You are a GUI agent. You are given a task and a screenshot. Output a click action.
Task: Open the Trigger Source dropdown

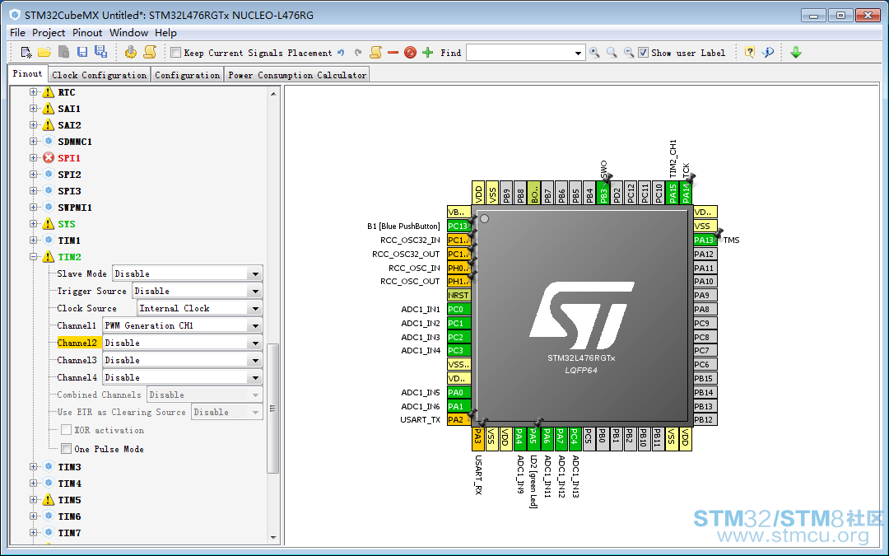click(x=255, y=291)
